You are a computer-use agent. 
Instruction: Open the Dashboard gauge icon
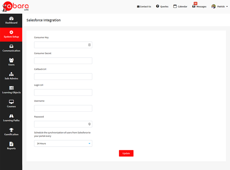11,18
